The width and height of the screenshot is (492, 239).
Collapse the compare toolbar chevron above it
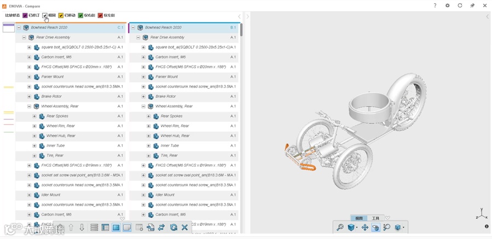(123, 219)
